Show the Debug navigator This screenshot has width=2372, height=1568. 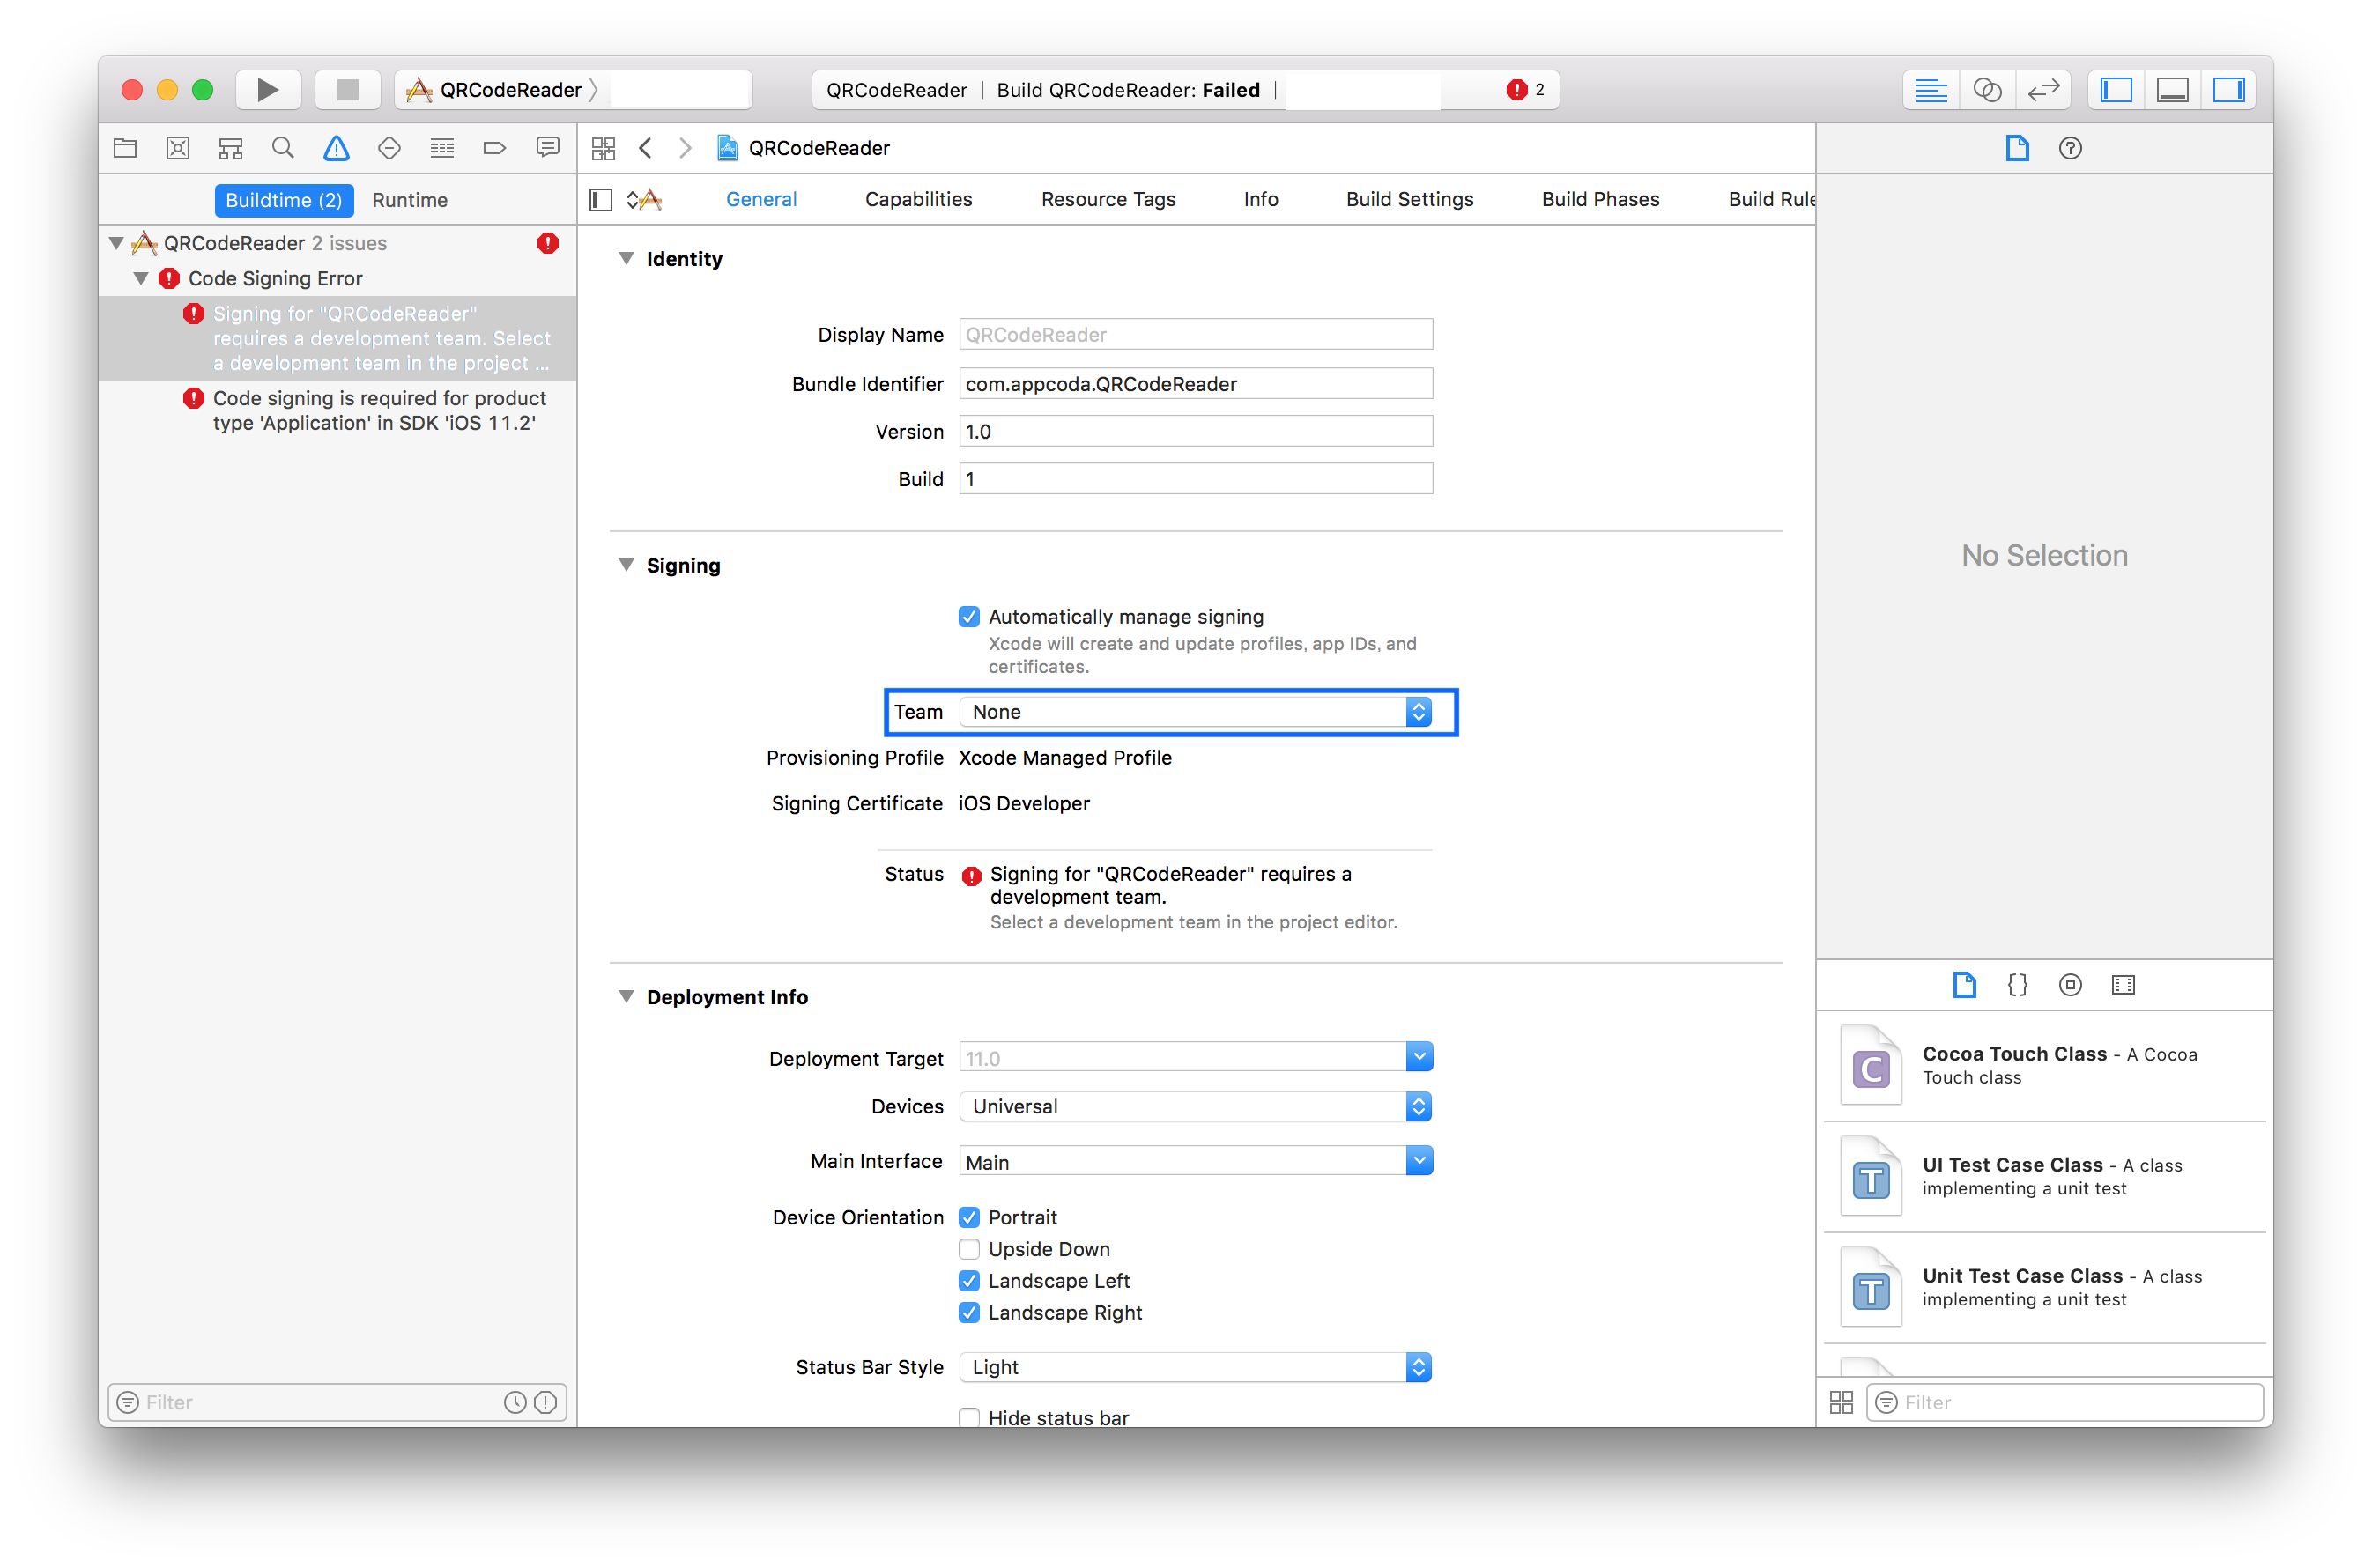pyautogui.click(x=441, y=147)
